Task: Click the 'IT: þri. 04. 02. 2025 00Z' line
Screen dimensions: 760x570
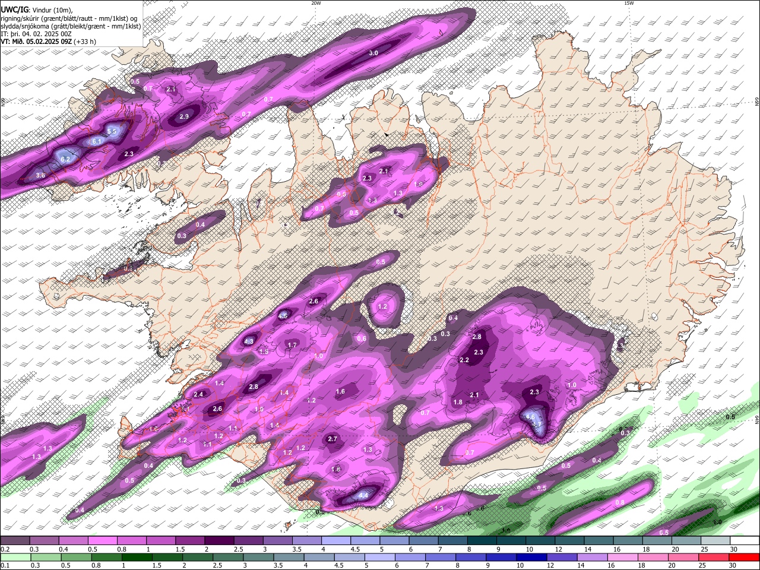Action: (36, 34)
